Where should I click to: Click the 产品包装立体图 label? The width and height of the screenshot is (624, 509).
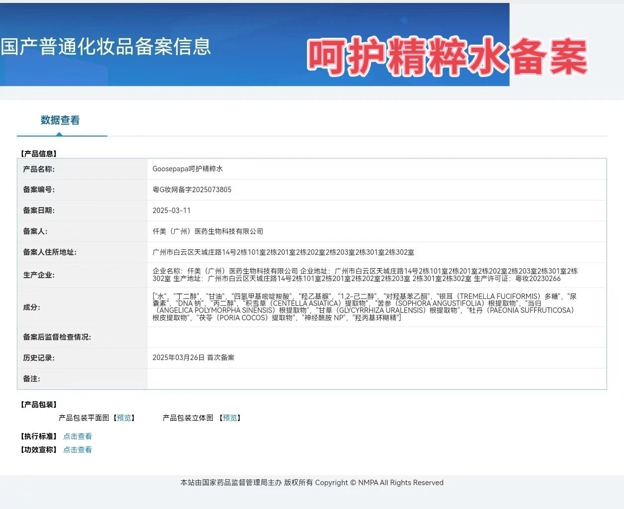tap(188, 418)
